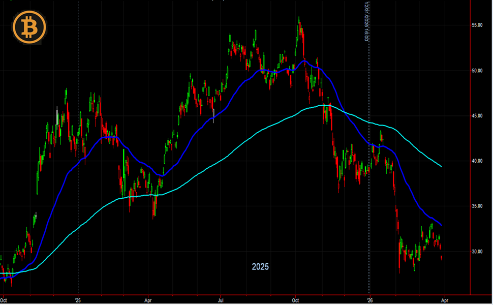Click the most recent candlestick on the chart
Viewport: 493px width, 305px height.
tap(441, 258)
